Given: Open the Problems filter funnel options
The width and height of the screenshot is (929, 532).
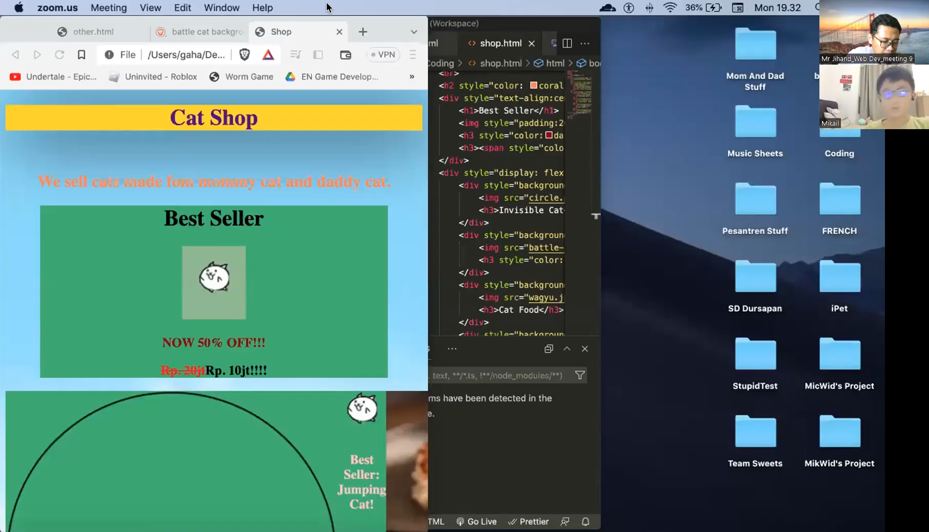Looking at the screenshot, I should pyautogui.click(x=580, y=375).
